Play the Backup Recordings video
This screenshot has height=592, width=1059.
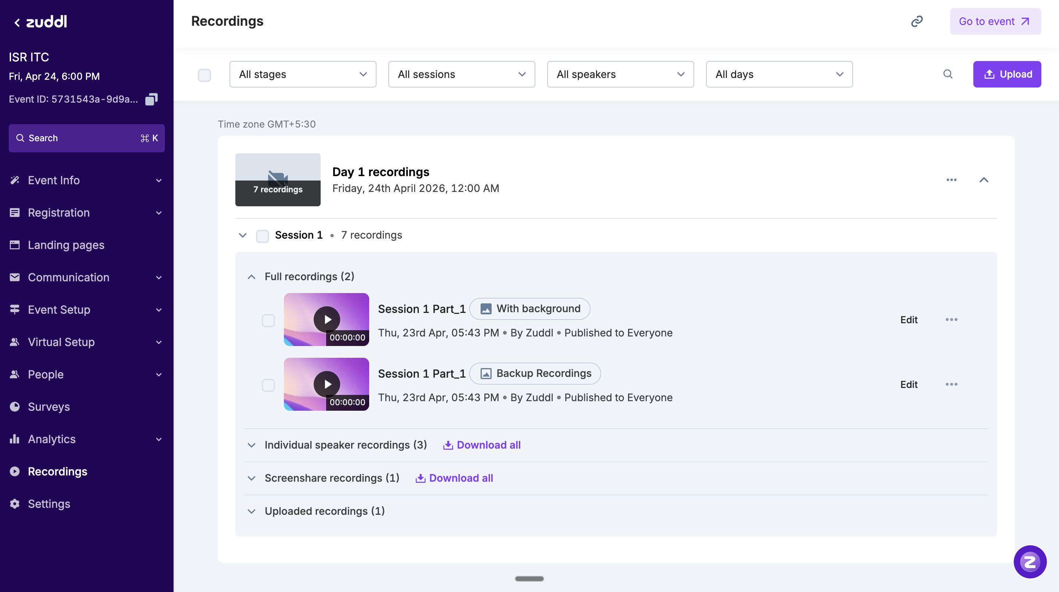point(327,384)
